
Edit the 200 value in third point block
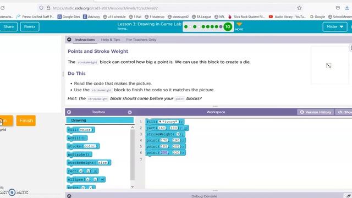coord(164,153)
